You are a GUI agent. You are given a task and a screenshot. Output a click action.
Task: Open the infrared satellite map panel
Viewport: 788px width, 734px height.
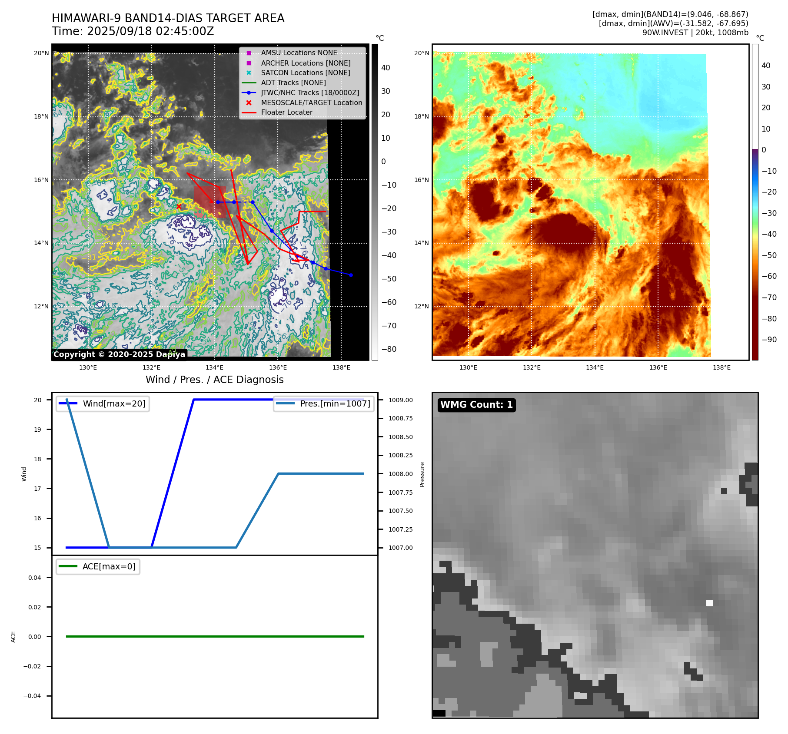click(x=210, y=202)
